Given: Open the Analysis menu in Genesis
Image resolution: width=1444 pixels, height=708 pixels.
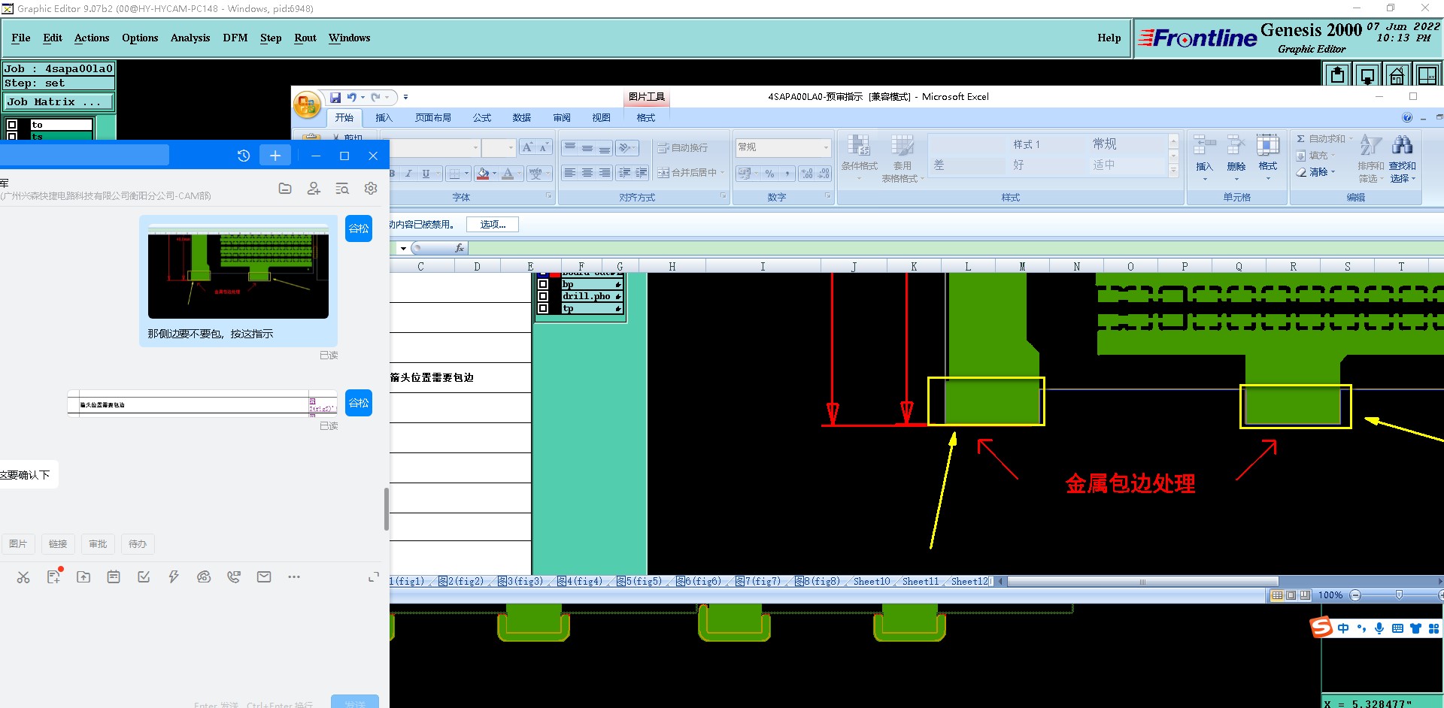Looking at the screenshot, I should click(x=190, y=38).
